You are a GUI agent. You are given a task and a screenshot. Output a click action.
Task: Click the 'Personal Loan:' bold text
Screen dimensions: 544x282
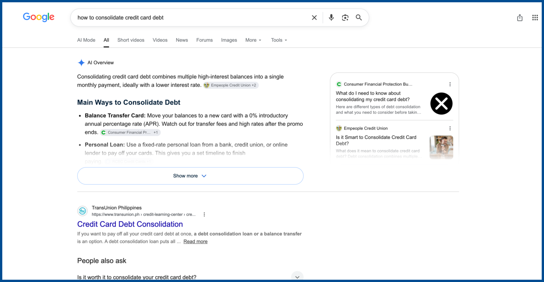coord(105,145)
